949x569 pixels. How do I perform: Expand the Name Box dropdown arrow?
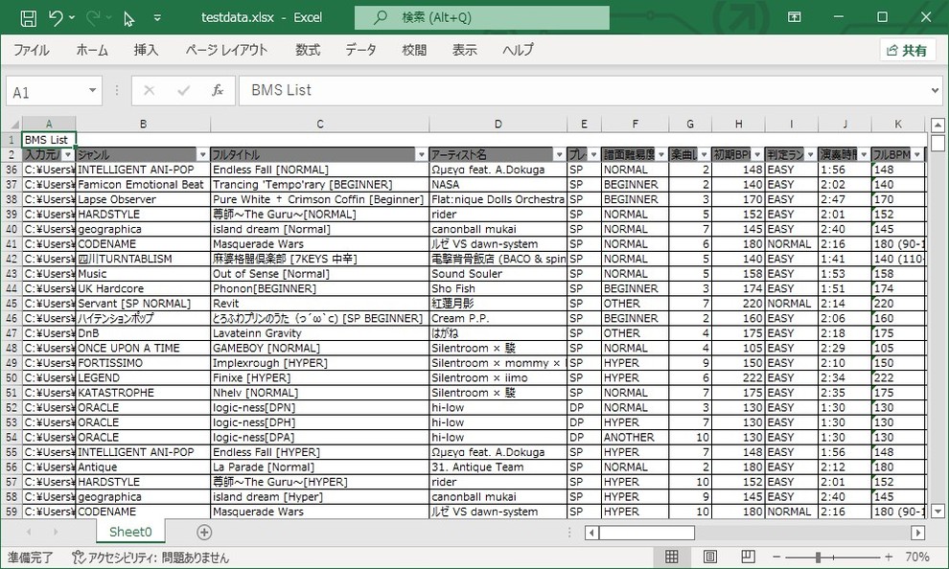click(x=93, y=91)
